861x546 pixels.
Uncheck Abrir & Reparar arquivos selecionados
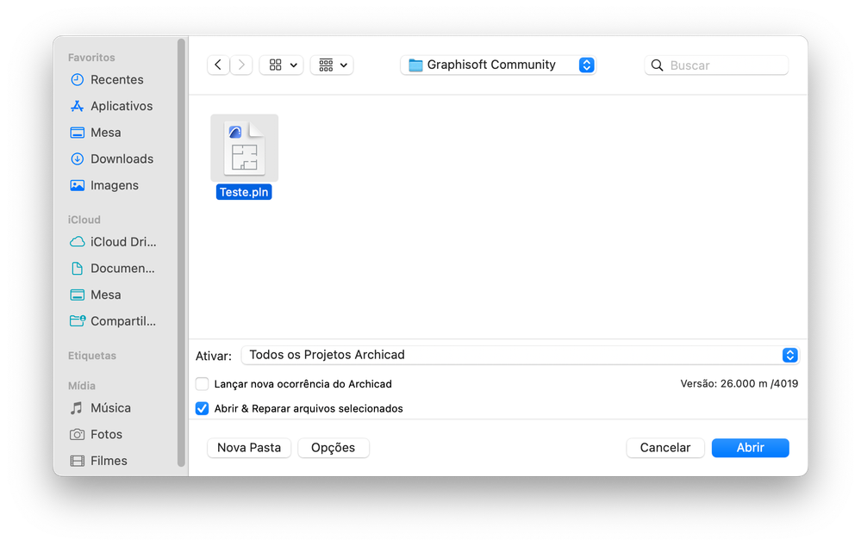202,408
